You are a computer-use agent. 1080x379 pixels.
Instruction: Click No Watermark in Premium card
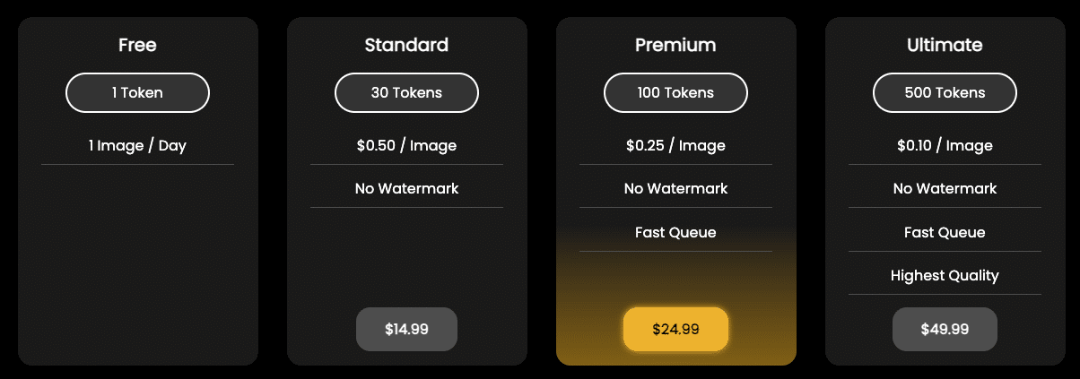(x=675, y=188)
